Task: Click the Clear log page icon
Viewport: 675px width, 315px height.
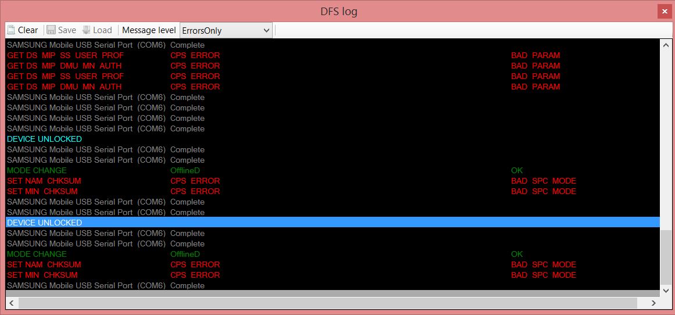Action: click(x=11, y=30)
